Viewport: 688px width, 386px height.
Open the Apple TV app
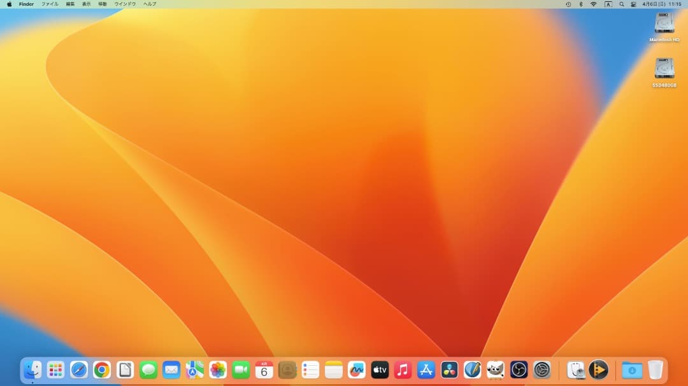(380, 369)
